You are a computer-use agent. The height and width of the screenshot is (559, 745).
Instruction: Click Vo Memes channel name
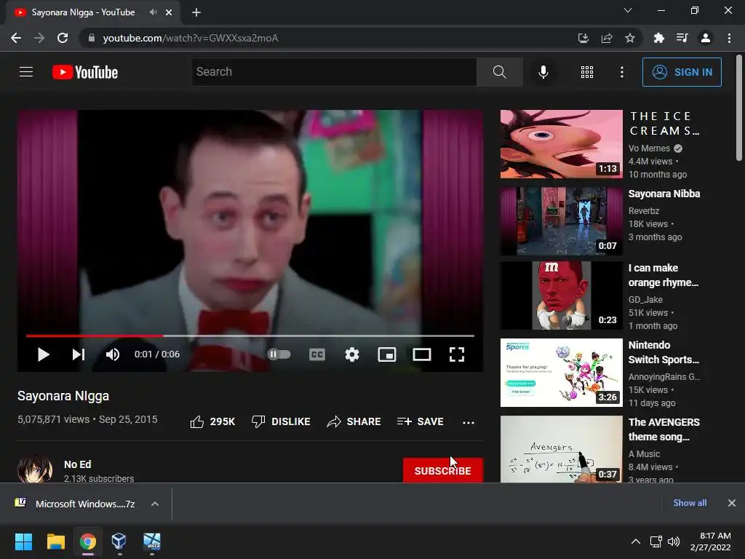(649, 148)
